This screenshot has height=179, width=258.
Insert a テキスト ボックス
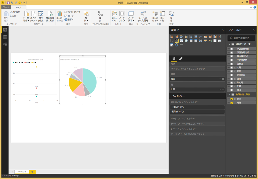[x=72, y=12]
